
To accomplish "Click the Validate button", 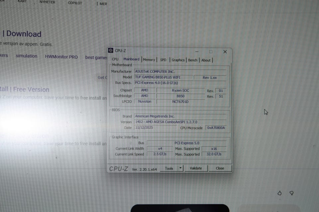I will pyautogui.click(x=196, y=168).
